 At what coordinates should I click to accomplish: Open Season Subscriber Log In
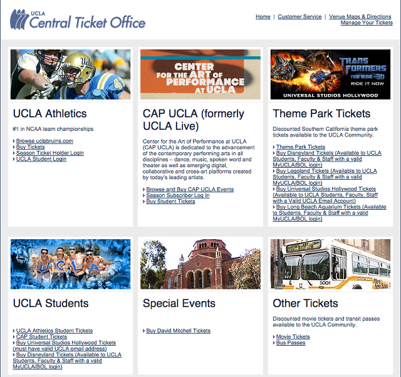click(x=178, y=195)
